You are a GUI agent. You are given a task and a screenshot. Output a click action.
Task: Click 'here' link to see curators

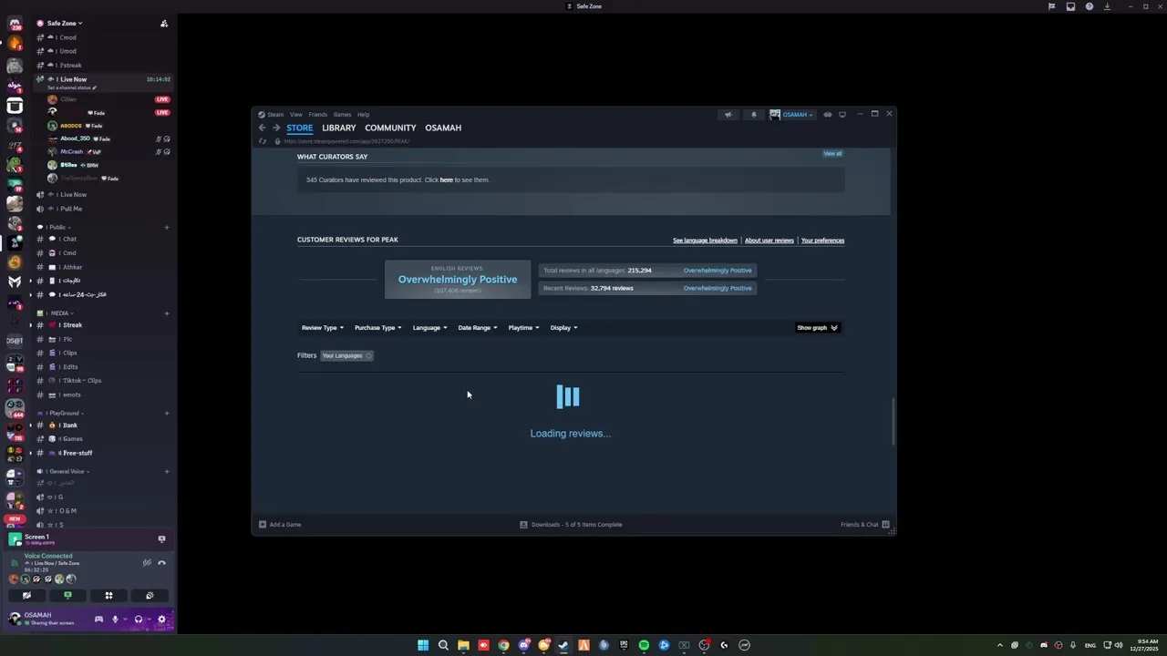pyautogui.click(x=447, y=180)
